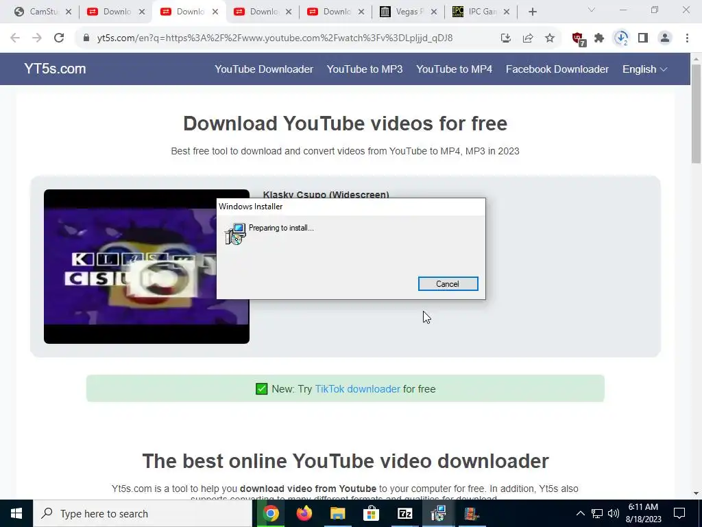
Task: Open Firefox from the taskbar
Action: (x=304, y=513)
